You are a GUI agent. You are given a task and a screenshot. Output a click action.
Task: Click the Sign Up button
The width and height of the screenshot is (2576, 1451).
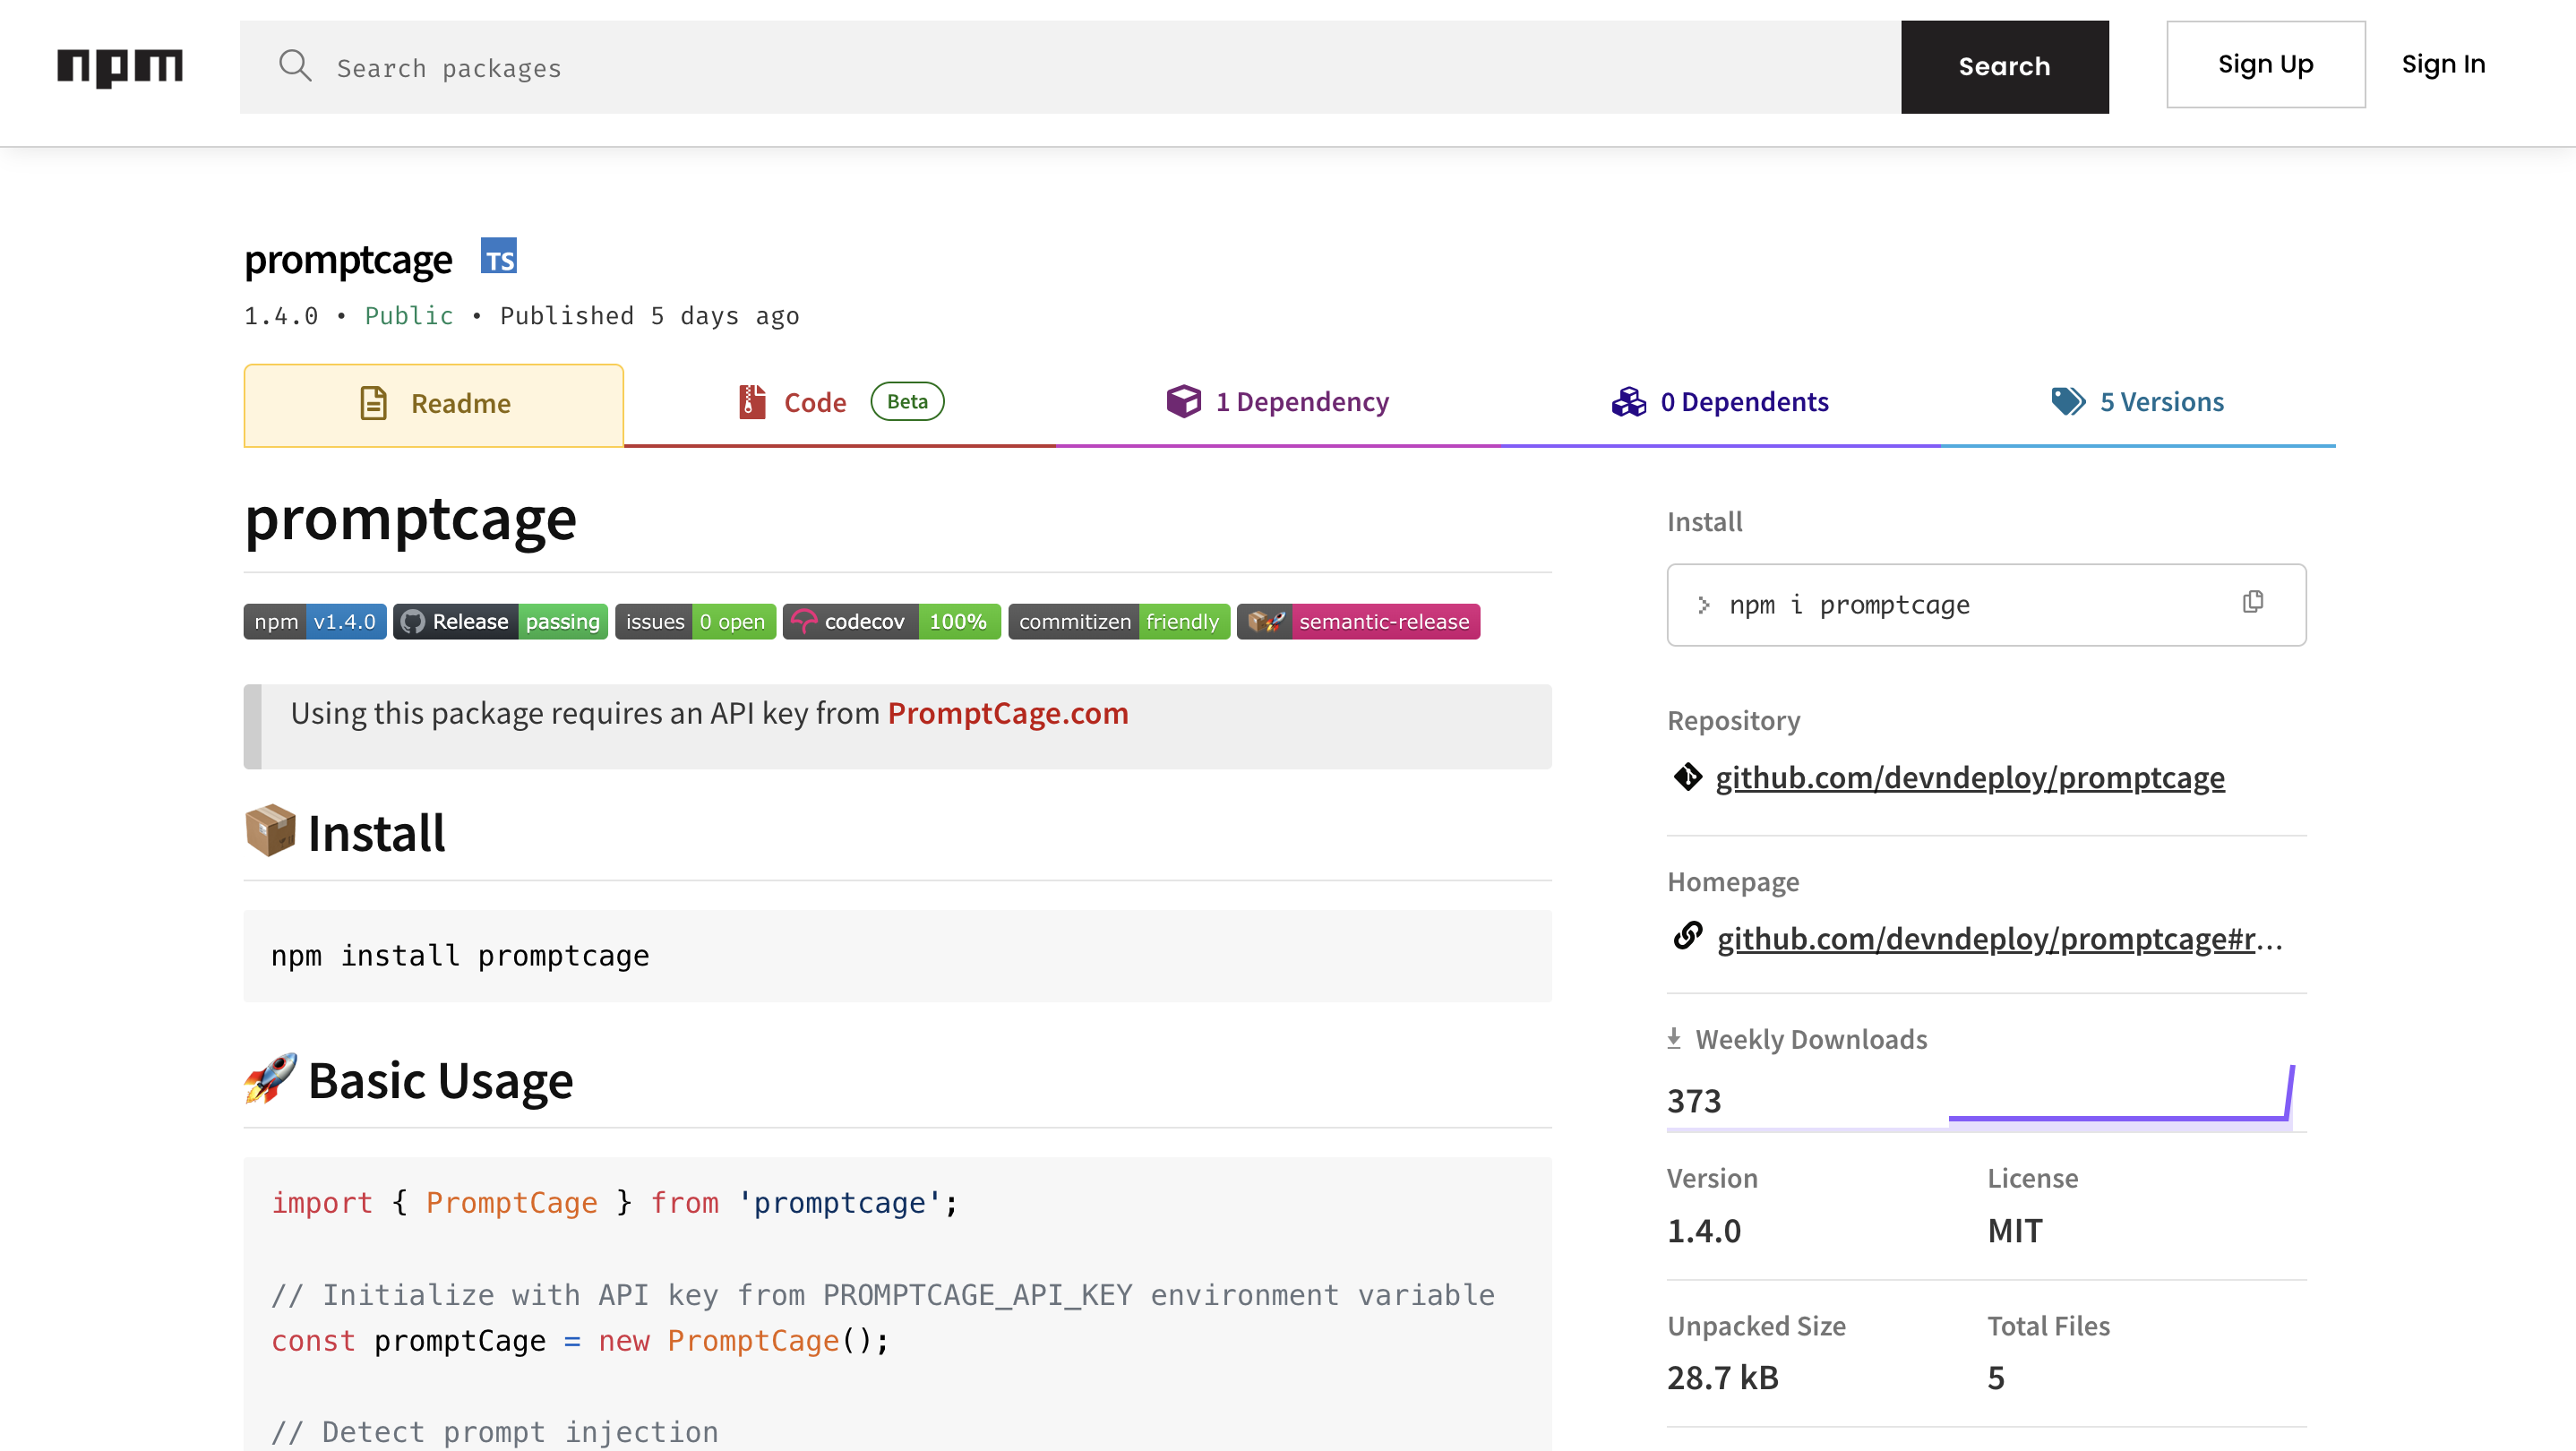[2265, 65]
